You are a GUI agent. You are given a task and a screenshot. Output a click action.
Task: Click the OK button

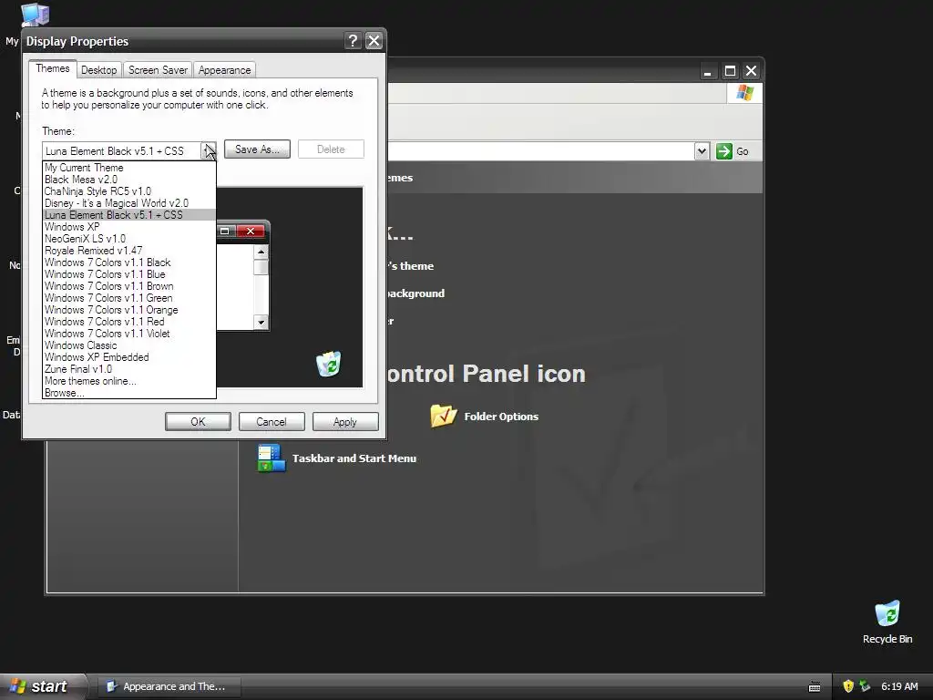[x=198, y=421]
